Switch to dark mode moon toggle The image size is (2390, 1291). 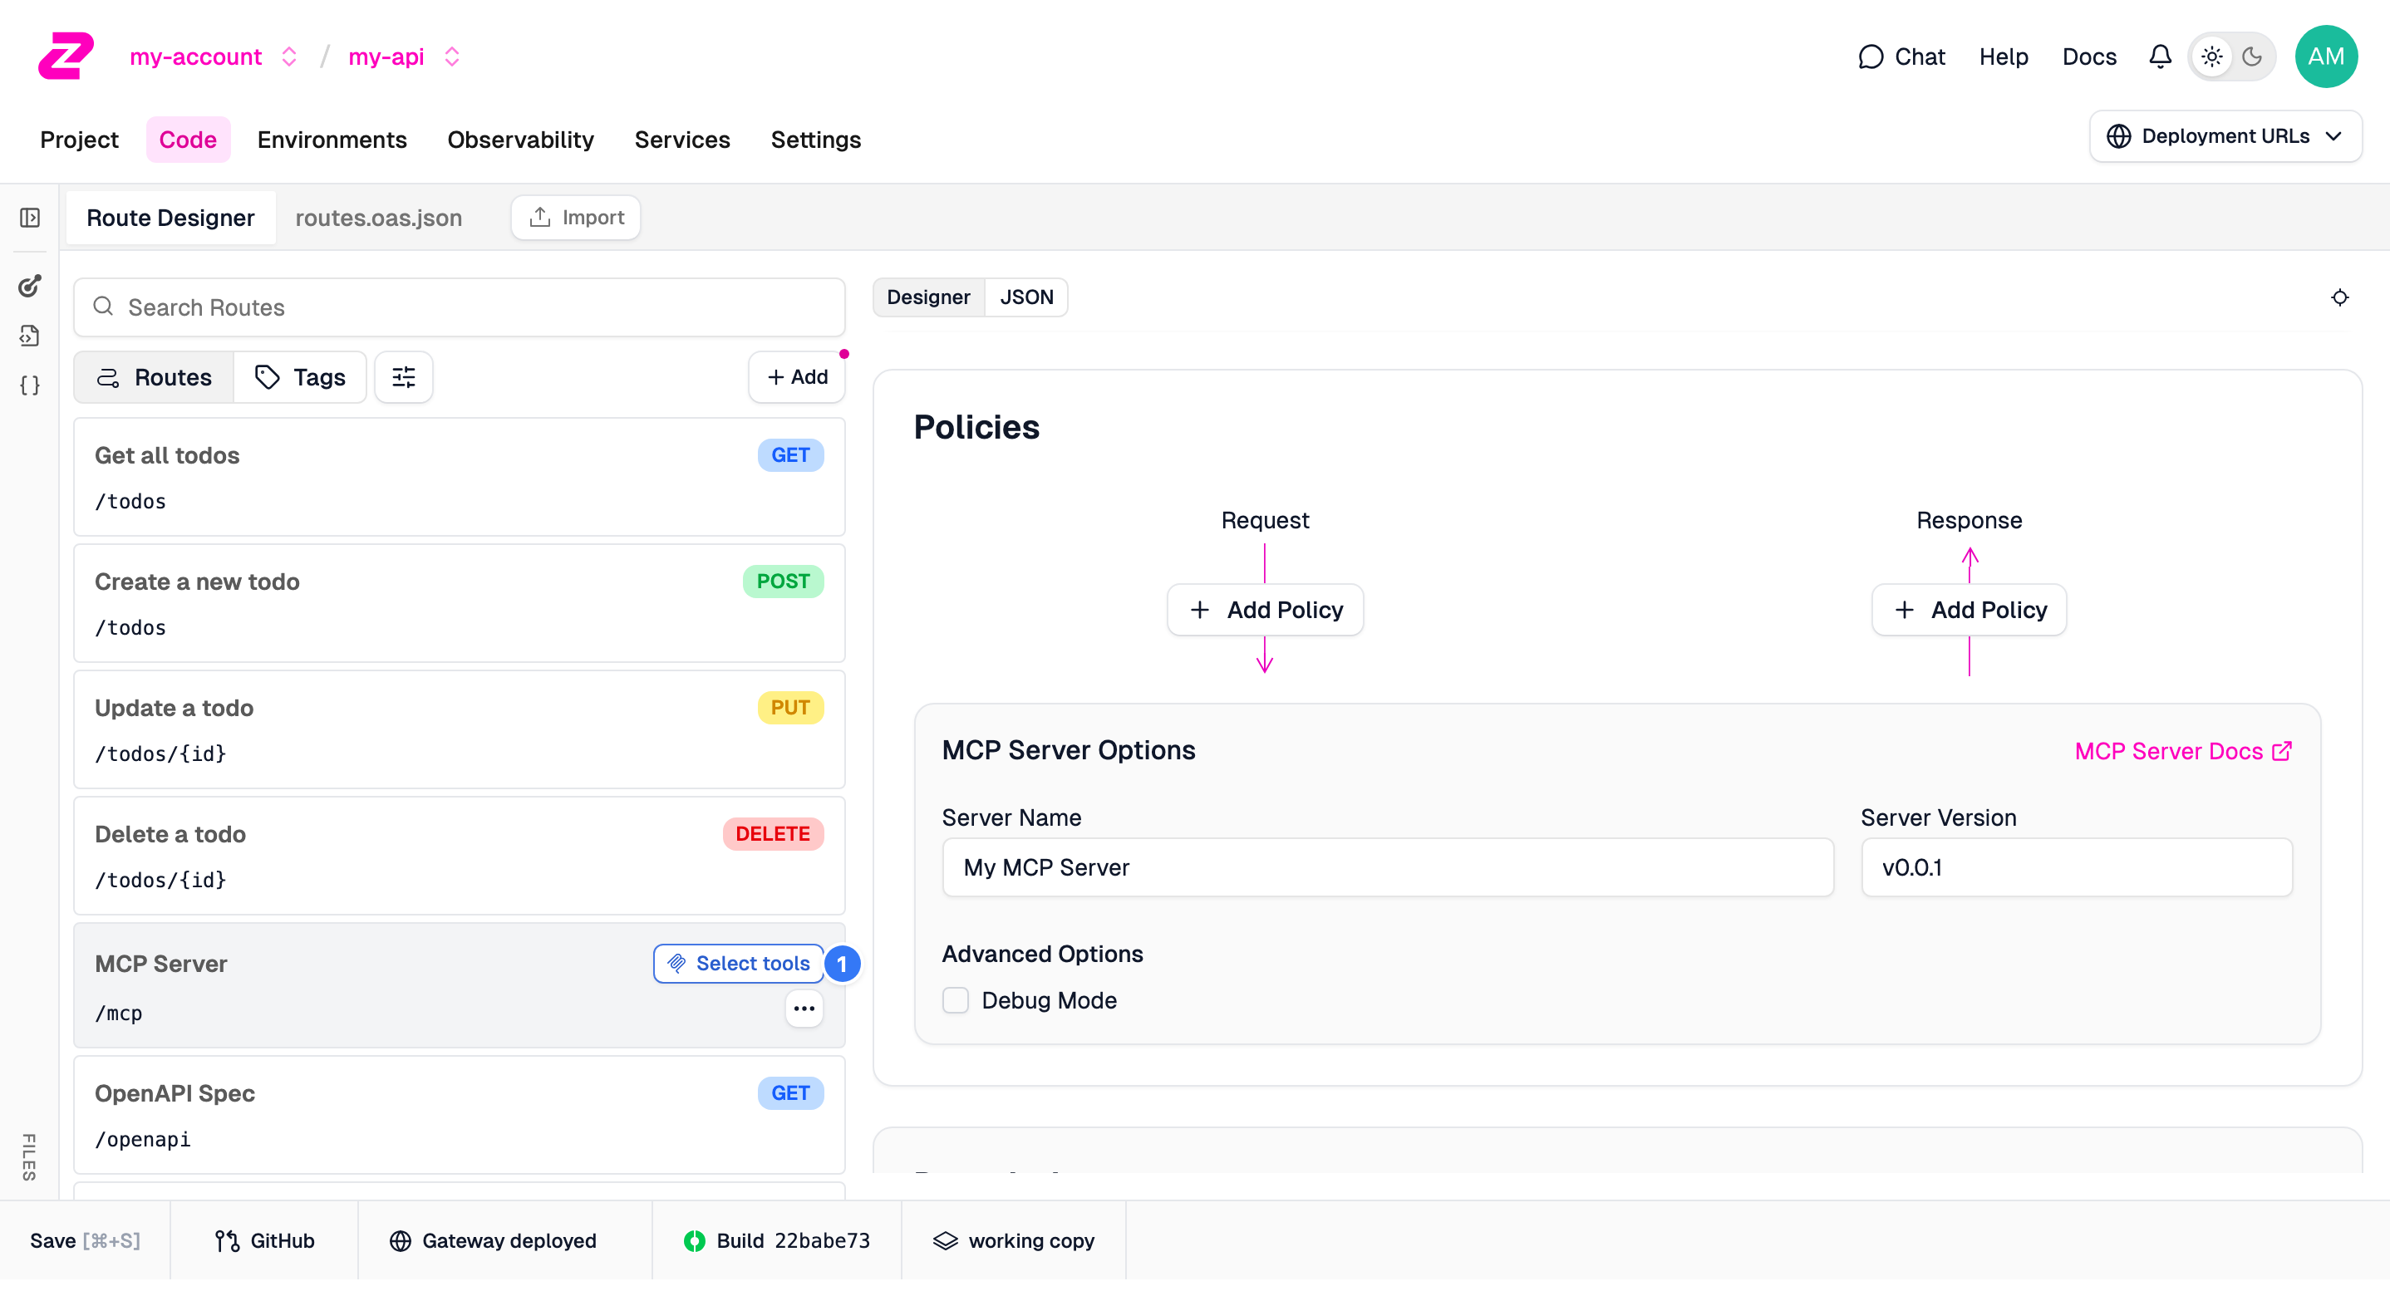(x=2252, y=56)
